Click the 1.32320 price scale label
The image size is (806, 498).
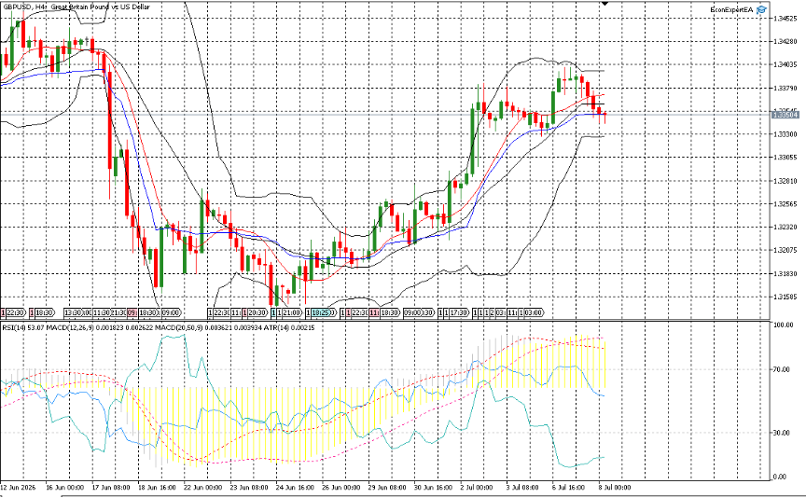[x=785, y=228]
